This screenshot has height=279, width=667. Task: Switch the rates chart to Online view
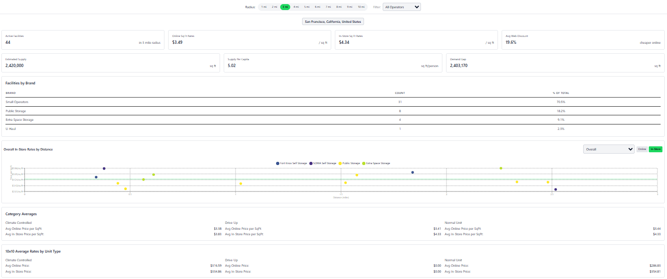(642, 149)
